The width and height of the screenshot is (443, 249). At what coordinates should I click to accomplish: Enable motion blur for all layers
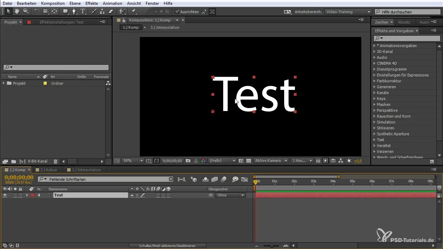coord(224,179)
